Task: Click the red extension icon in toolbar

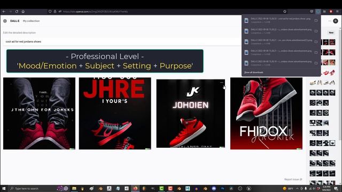Action: tap(331, 11)
